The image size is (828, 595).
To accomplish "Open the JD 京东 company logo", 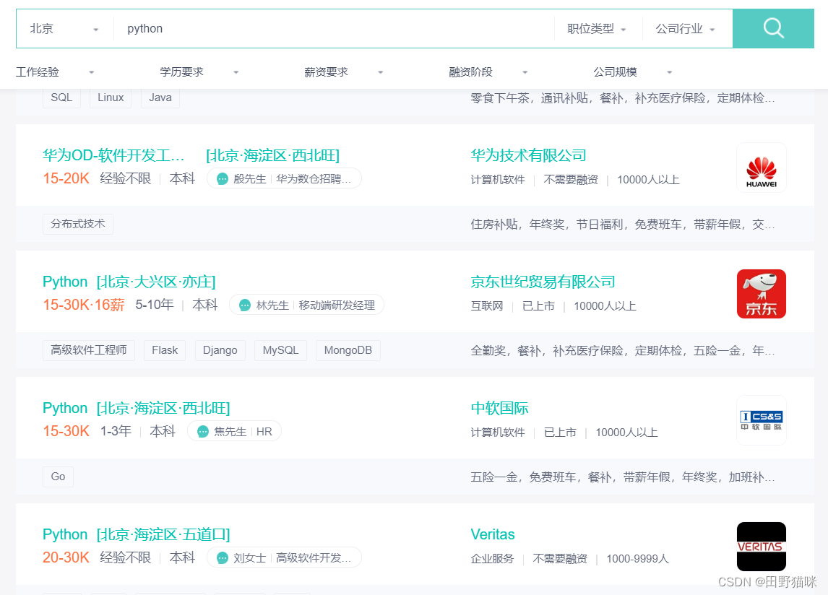I will (x=761, y=294).
